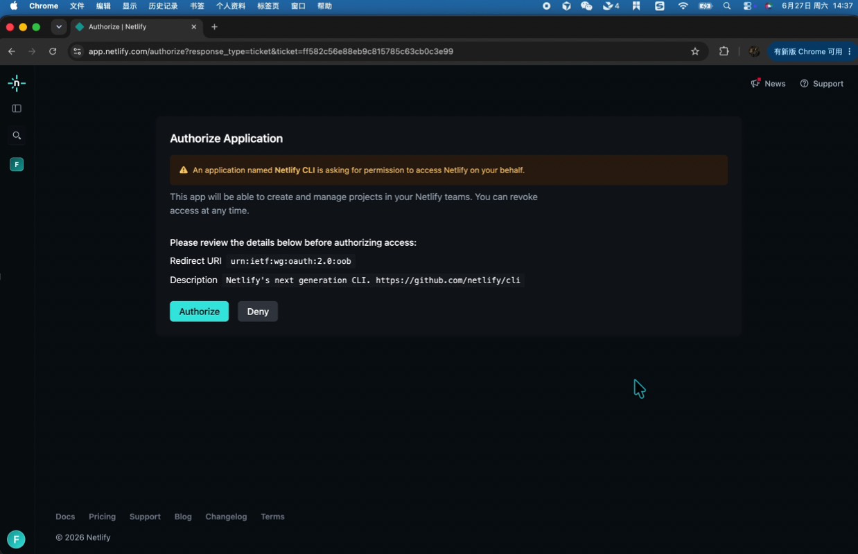Click the WeChat menu bar icon
858x554 pixels.
pos(586,6)
